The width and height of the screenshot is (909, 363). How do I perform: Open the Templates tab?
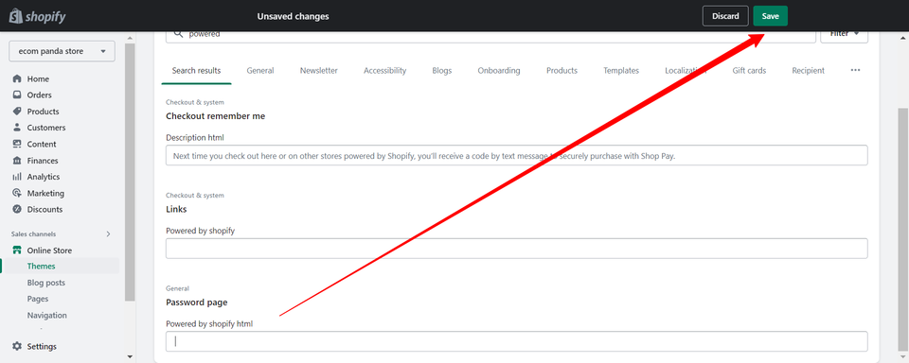(x=621, y=71)
